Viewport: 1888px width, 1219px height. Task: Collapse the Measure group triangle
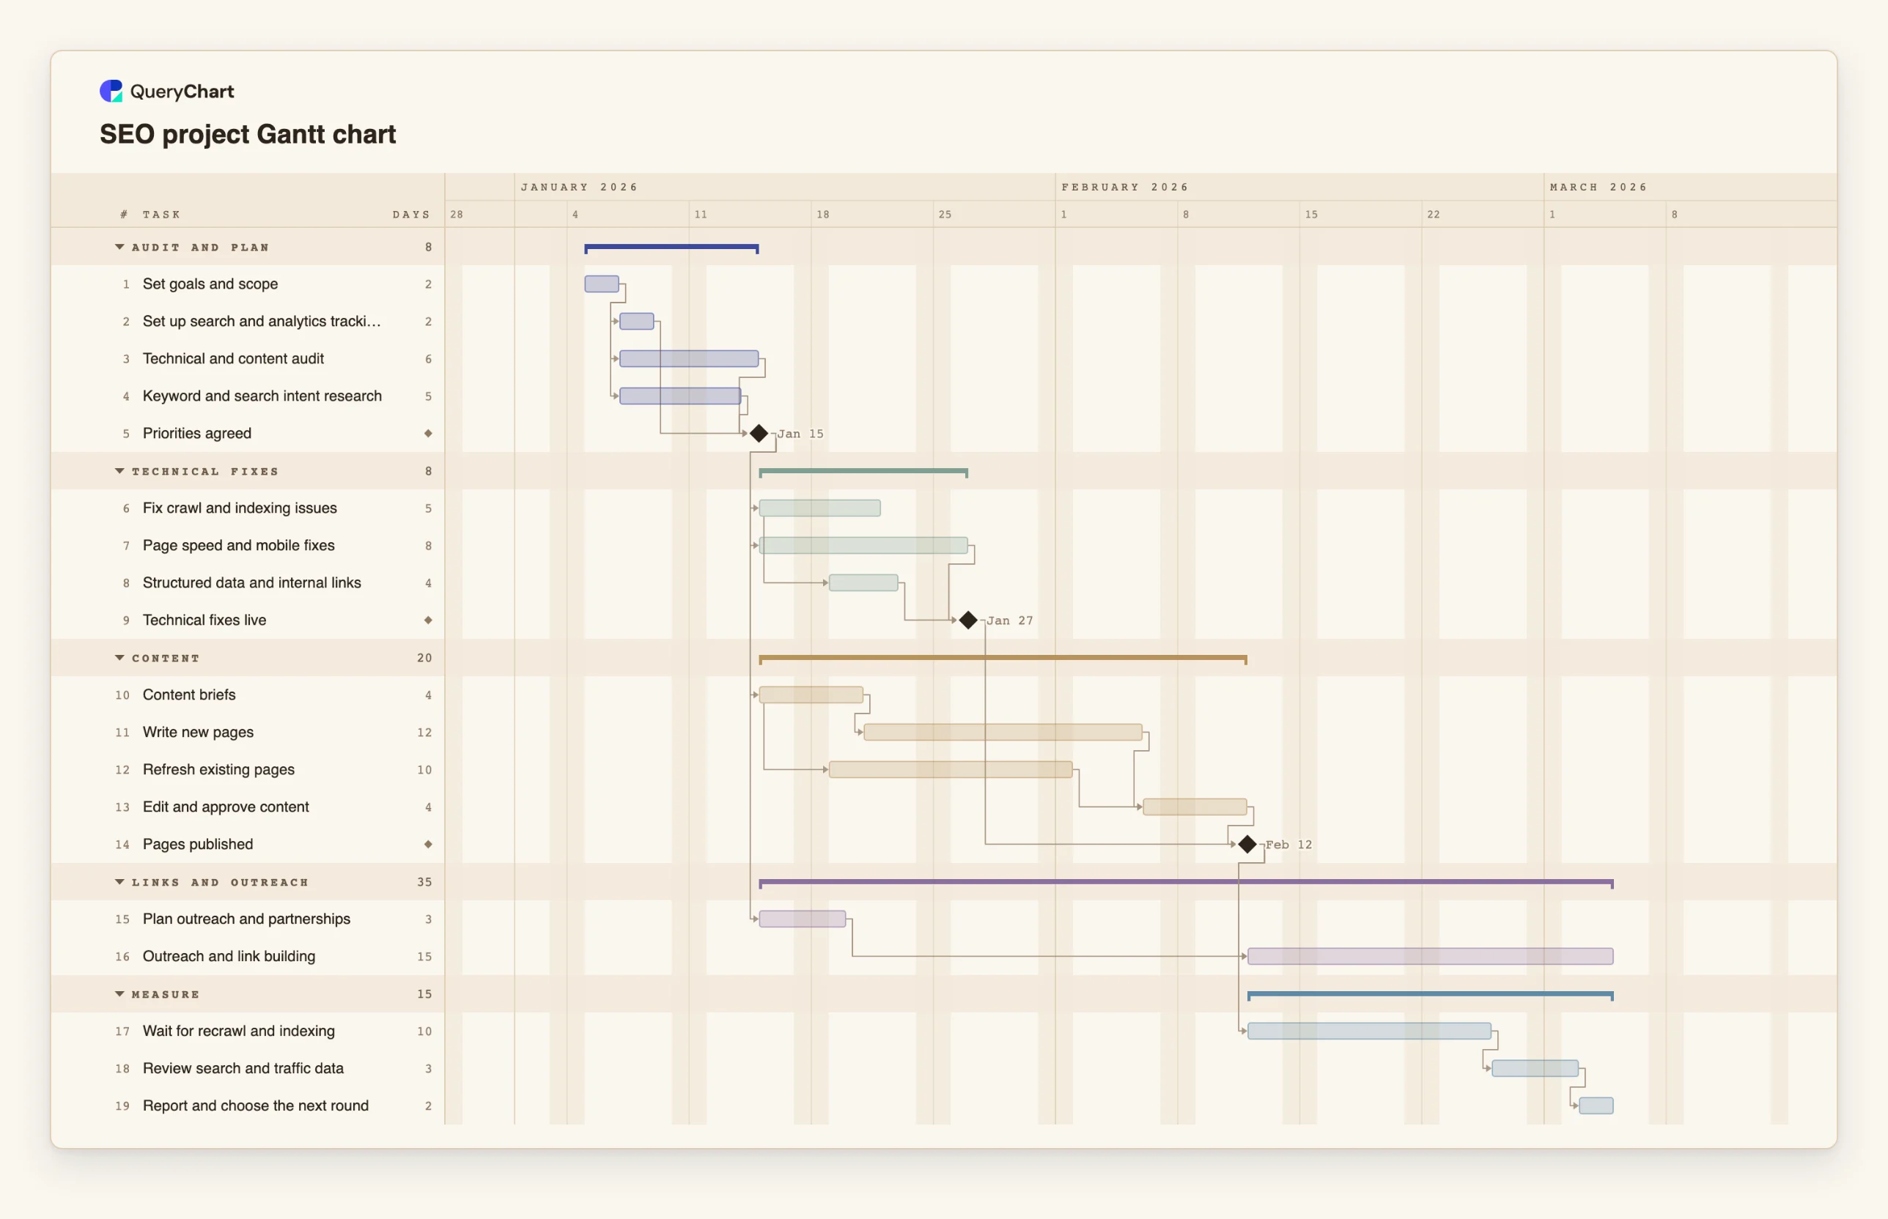point(119,994)
